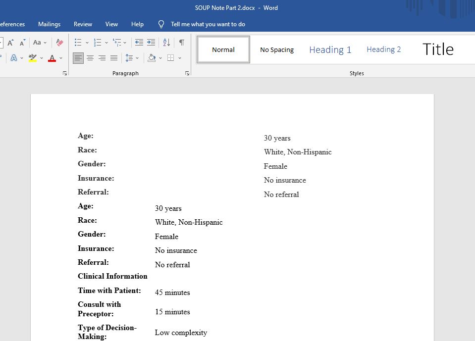Apply the Heading 1 style

330,49
